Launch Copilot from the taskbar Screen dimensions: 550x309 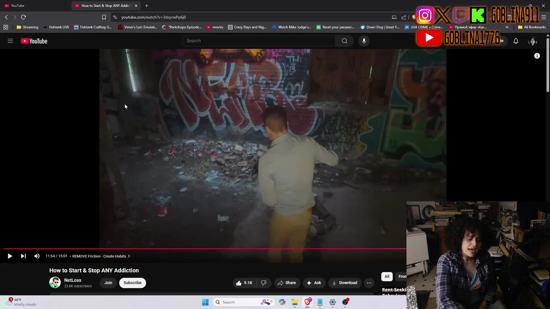pos(282,302)
